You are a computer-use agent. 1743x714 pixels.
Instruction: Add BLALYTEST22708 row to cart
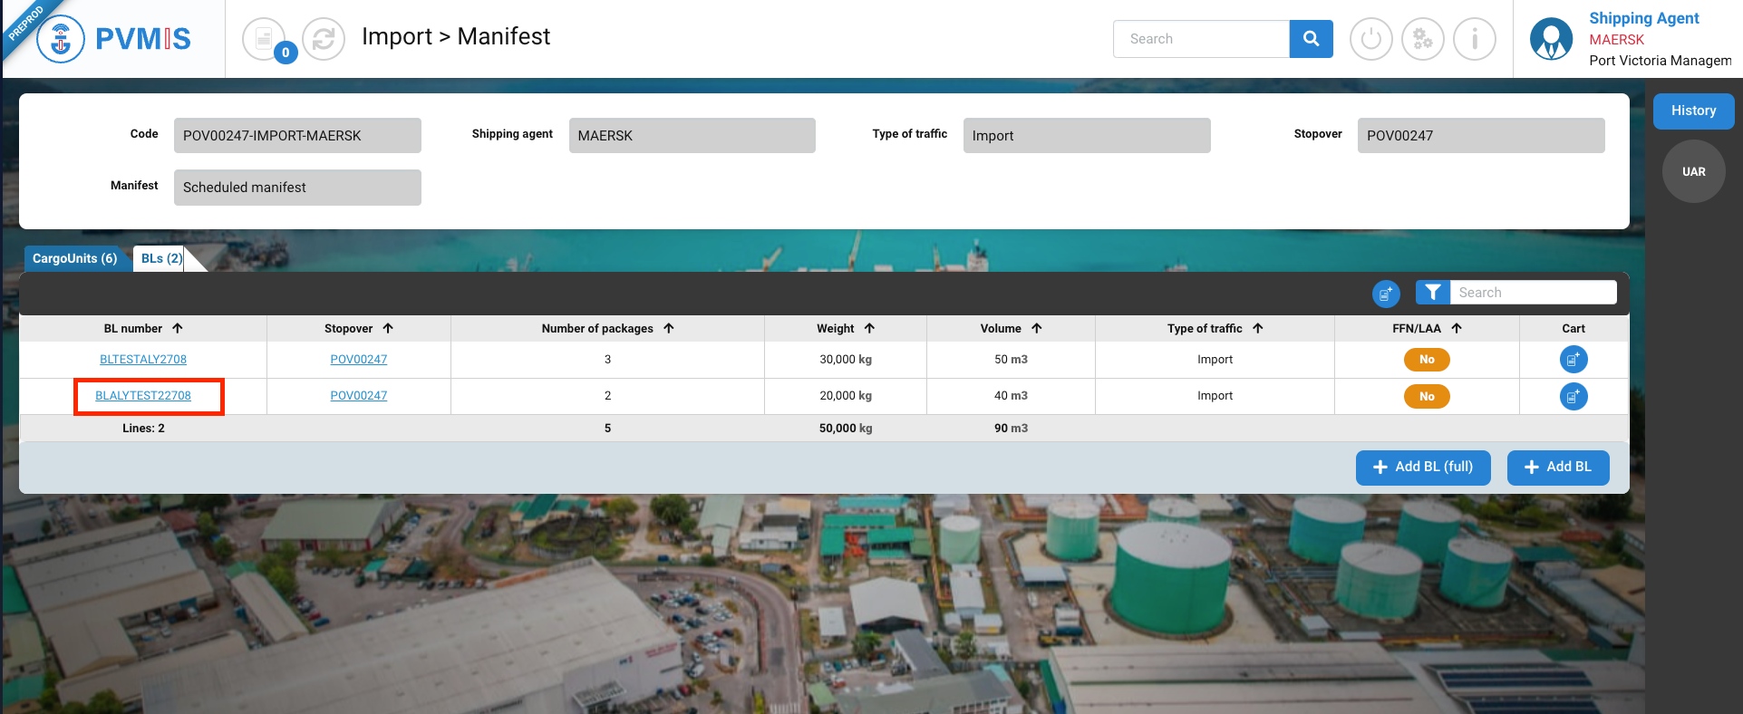pos(1573,396)
